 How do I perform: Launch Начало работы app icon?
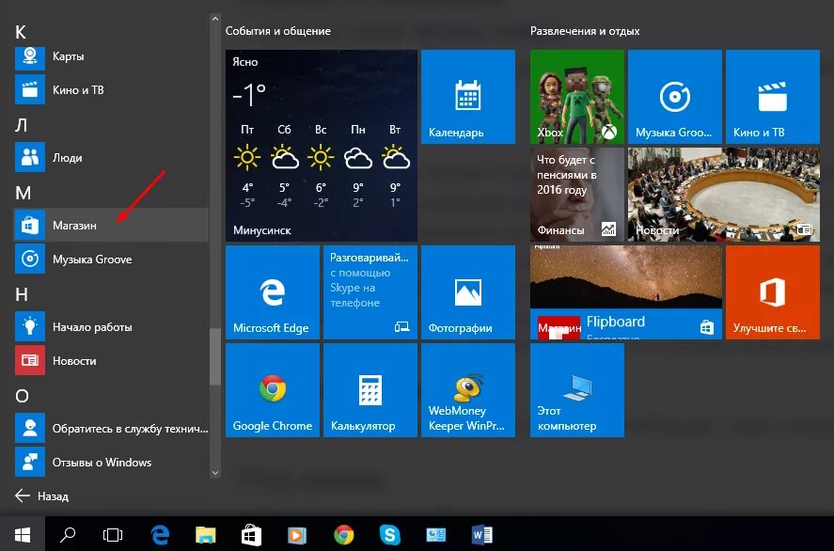click(30, 326)
